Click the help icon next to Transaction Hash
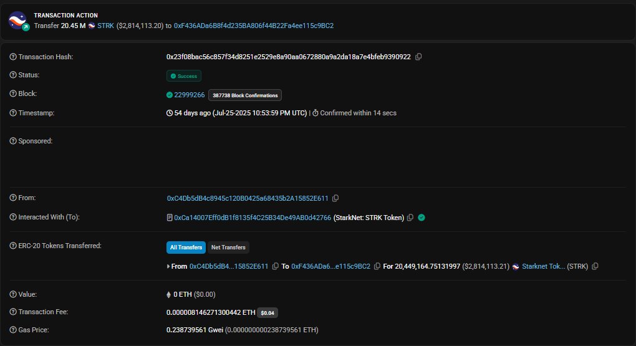 pos(13,57)
